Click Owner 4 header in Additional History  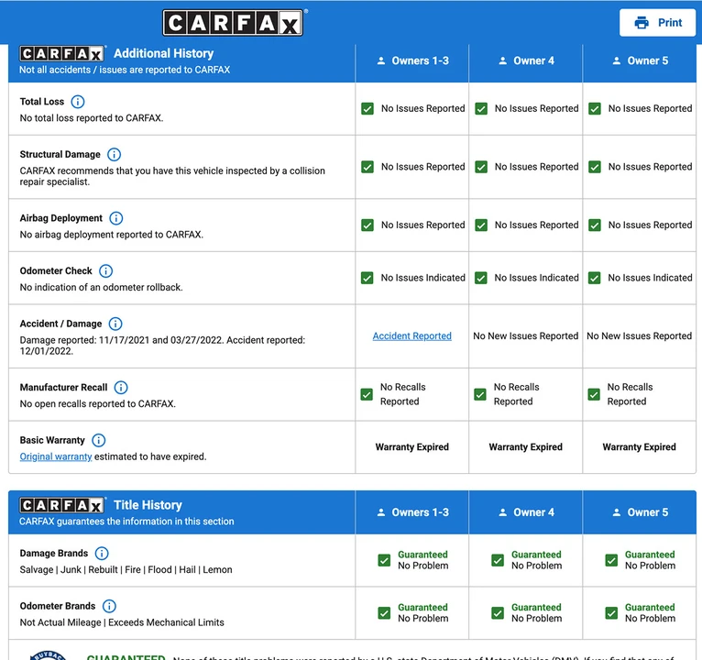point(526,60)
